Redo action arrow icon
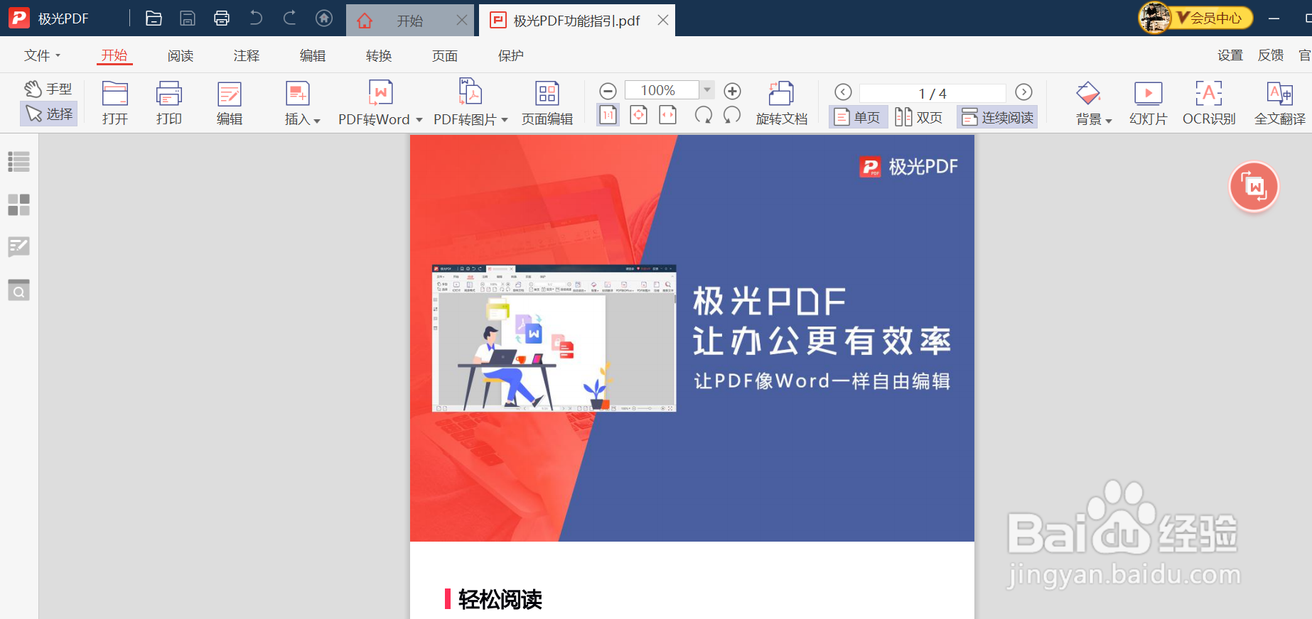This screenshot has width=1312, height=619. pos(289,18)
